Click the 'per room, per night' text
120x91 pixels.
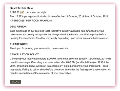(x=36, y=12)
